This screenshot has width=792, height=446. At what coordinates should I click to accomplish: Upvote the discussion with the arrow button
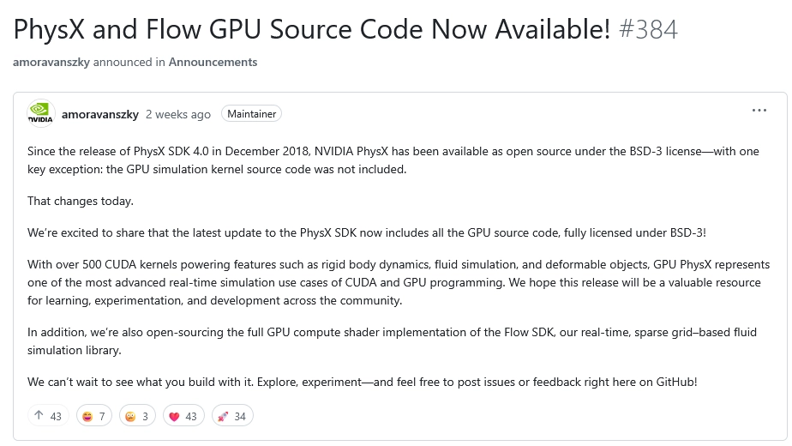[47, 416]
